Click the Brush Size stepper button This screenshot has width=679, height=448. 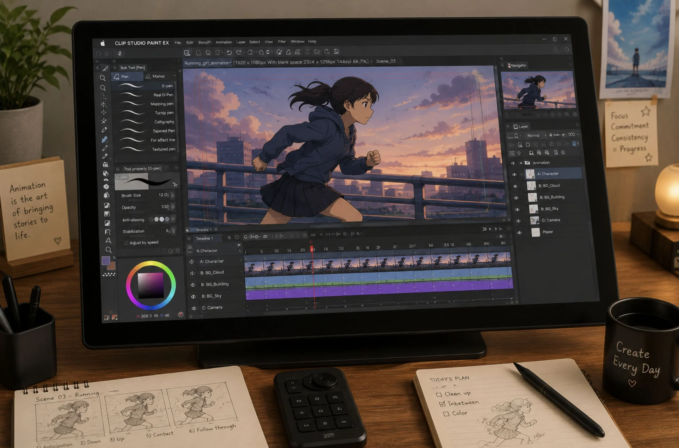(172, 195)
